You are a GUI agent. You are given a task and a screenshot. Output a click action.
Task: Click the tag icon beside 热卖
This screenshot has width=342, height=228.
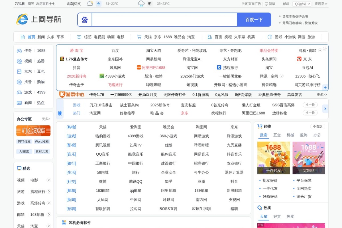tap(260, 208)
